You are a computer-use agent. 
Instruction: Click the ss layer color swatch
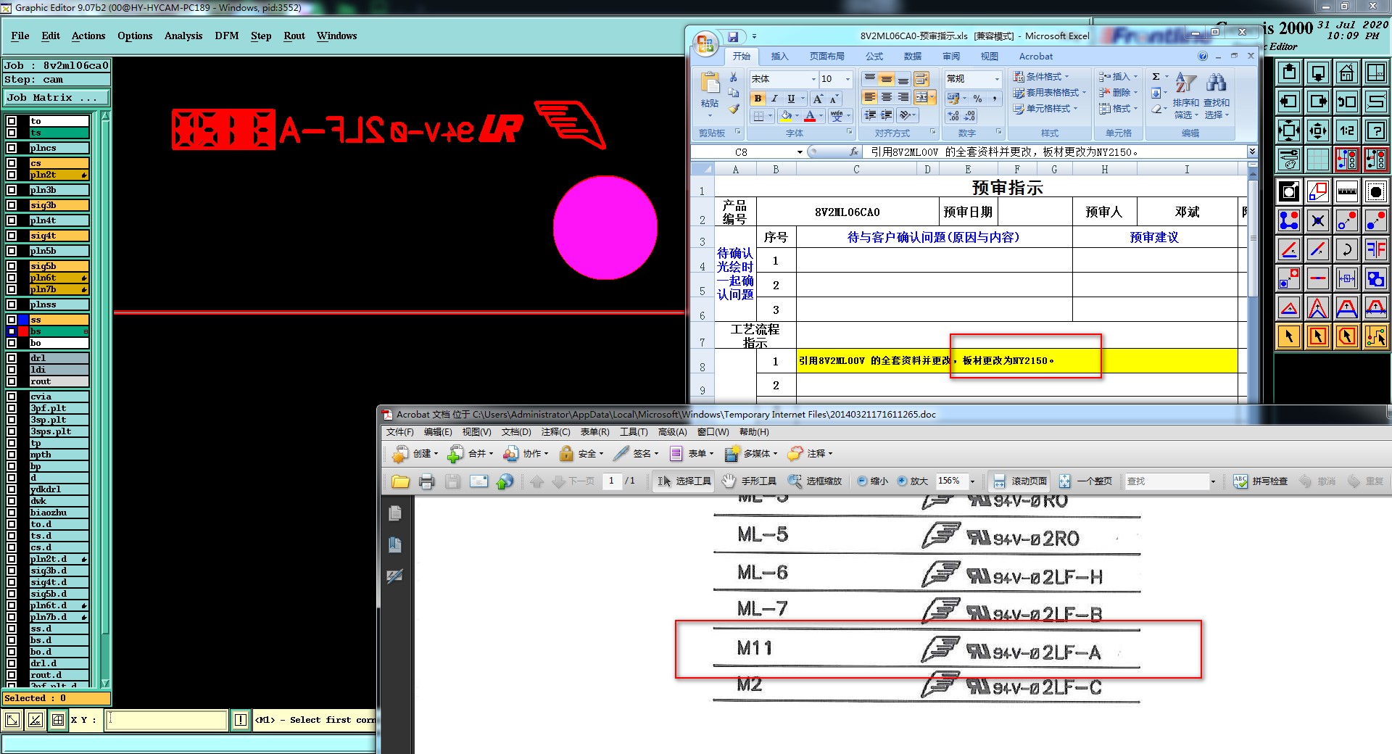click(24, 320)
